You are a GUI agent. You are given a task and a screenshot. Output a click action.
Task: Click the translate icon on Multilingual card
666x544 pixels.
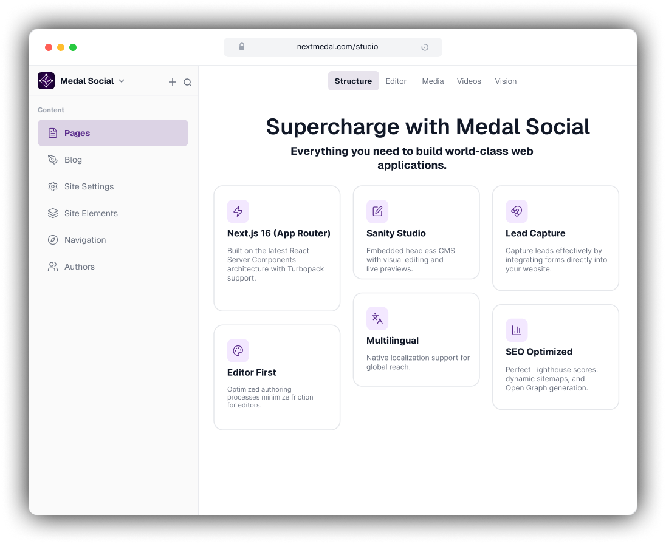pos(377,318)
